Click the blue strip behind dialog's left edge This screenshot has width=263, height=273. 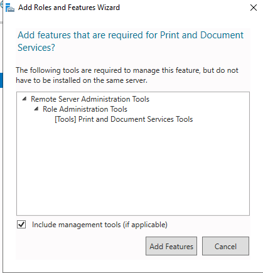coord(1,80)
